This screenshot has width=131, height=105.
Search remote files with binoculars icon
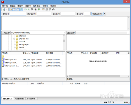click(x=53, y=9)
